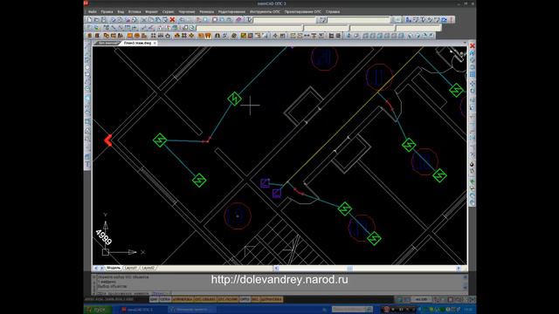This screenshot has height=314, width=559.
Task: Open the widest properties combo in second toolbar row
Action: pos(250,28)
